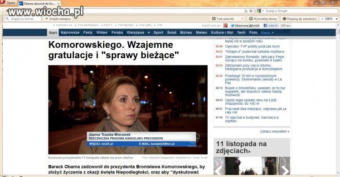Open the Opera main menu button

pos(8,3)
